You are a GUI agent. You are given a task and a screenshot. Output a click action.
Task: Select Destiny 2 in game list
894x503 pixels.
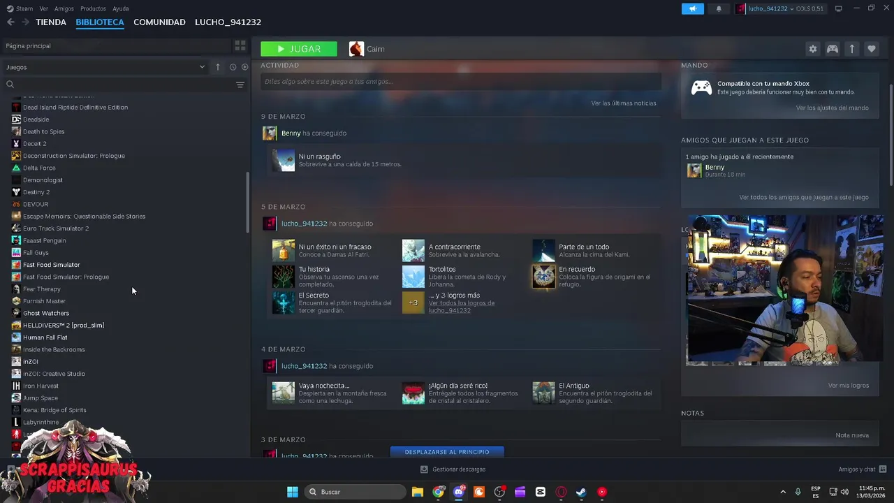click(36, 192)
